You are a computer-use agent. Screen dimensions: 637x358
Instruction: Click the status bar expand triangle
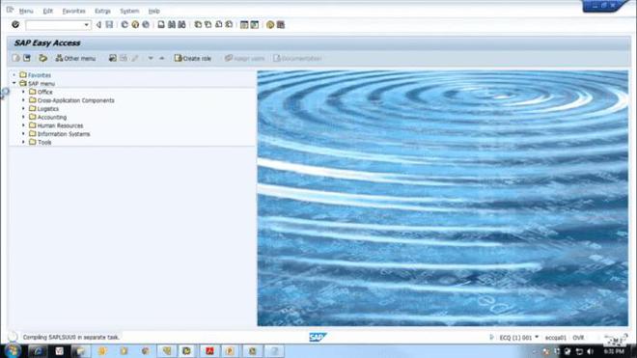491,338
